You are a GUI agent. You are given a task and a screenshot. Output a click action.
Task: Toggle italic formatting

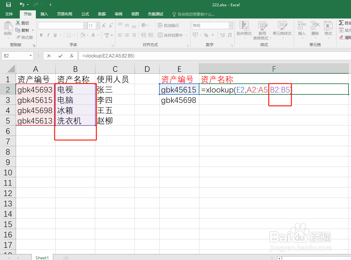pyautogui.click(x=48, y=35)
